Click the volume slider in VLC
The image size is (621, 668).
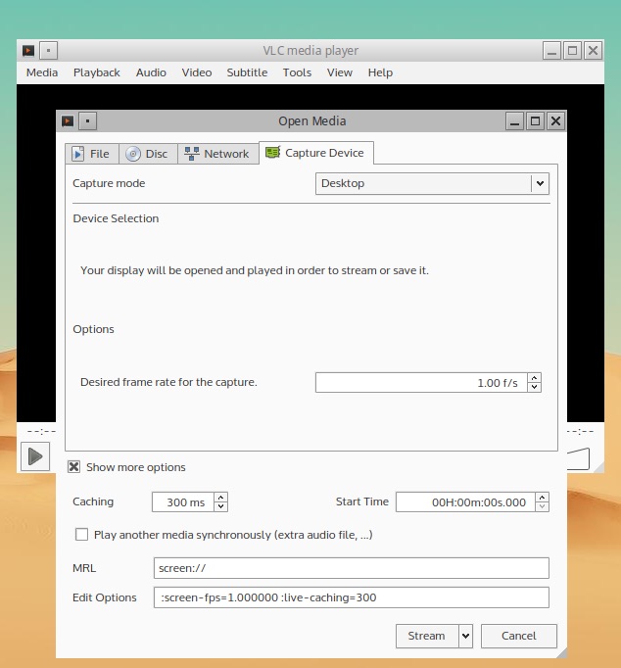pyautogui.click(x=578, y=457)
